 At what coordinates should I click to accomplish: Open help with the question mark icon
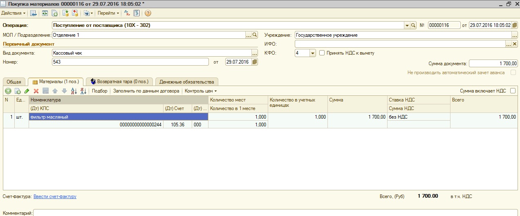coord(148,13)
